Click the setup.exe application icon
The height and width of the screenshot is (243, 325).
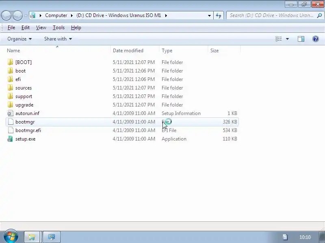pyautogui.click(x=10, y=139)
